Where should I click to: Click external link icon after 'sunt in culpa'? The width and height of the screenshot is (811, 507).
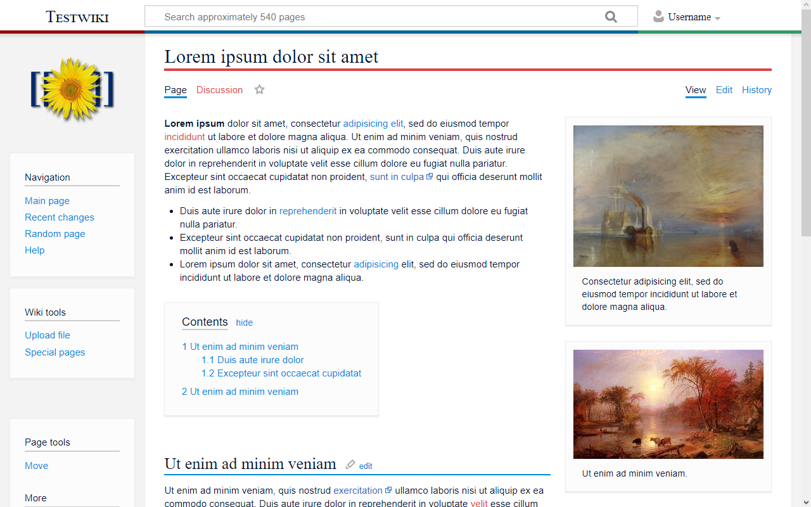coord(430,177)
